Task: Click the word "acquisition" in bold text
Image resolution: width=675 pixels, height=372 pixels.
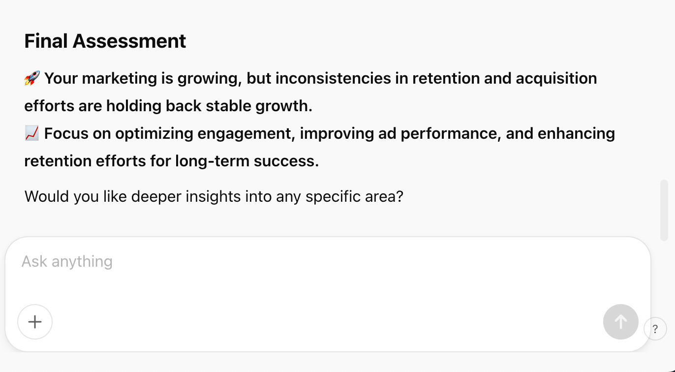Action: click(x=556, y=78)
